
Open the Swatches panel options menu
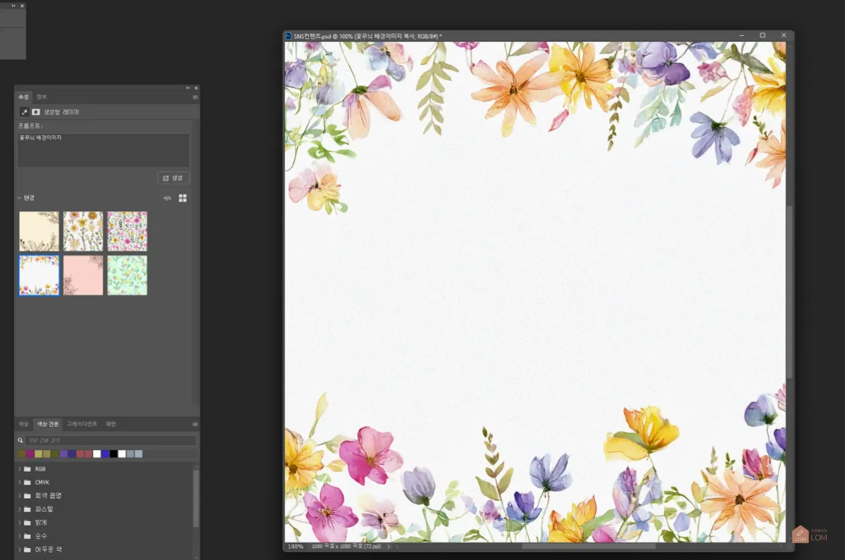[195, 425]
